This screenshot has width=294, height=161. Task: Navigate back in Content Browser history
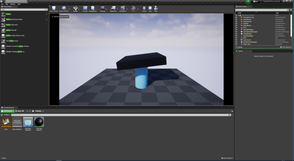(27, 111)
